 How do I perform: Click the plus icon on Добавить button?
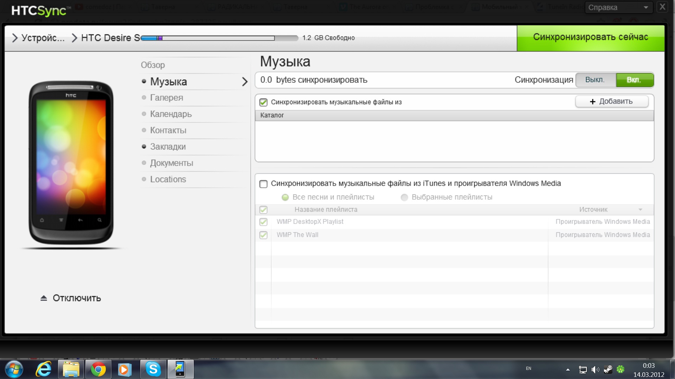click(592, 101)
